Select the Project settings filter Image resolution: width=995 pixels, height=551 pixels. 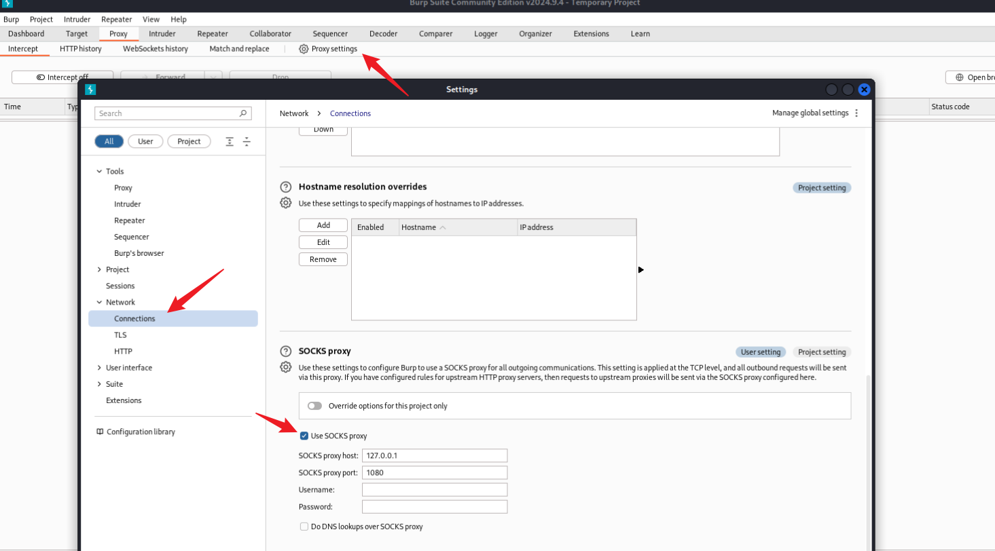tap(189, 141)
